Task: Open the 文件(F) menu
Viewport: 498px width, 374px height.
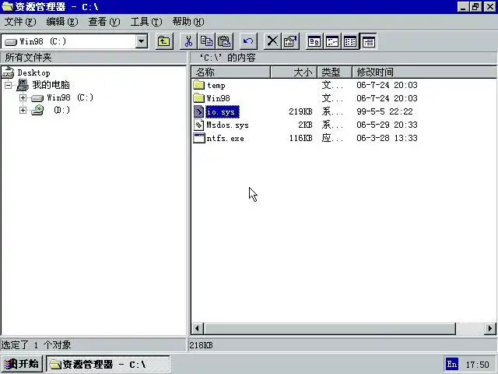Action: 20,22
